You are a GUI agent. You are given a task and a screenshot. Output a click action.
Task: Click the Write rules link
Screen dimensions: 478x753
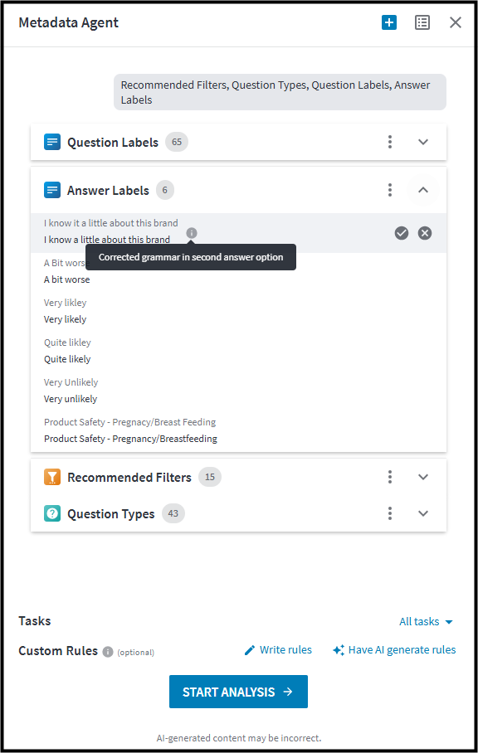pos(278,649)
